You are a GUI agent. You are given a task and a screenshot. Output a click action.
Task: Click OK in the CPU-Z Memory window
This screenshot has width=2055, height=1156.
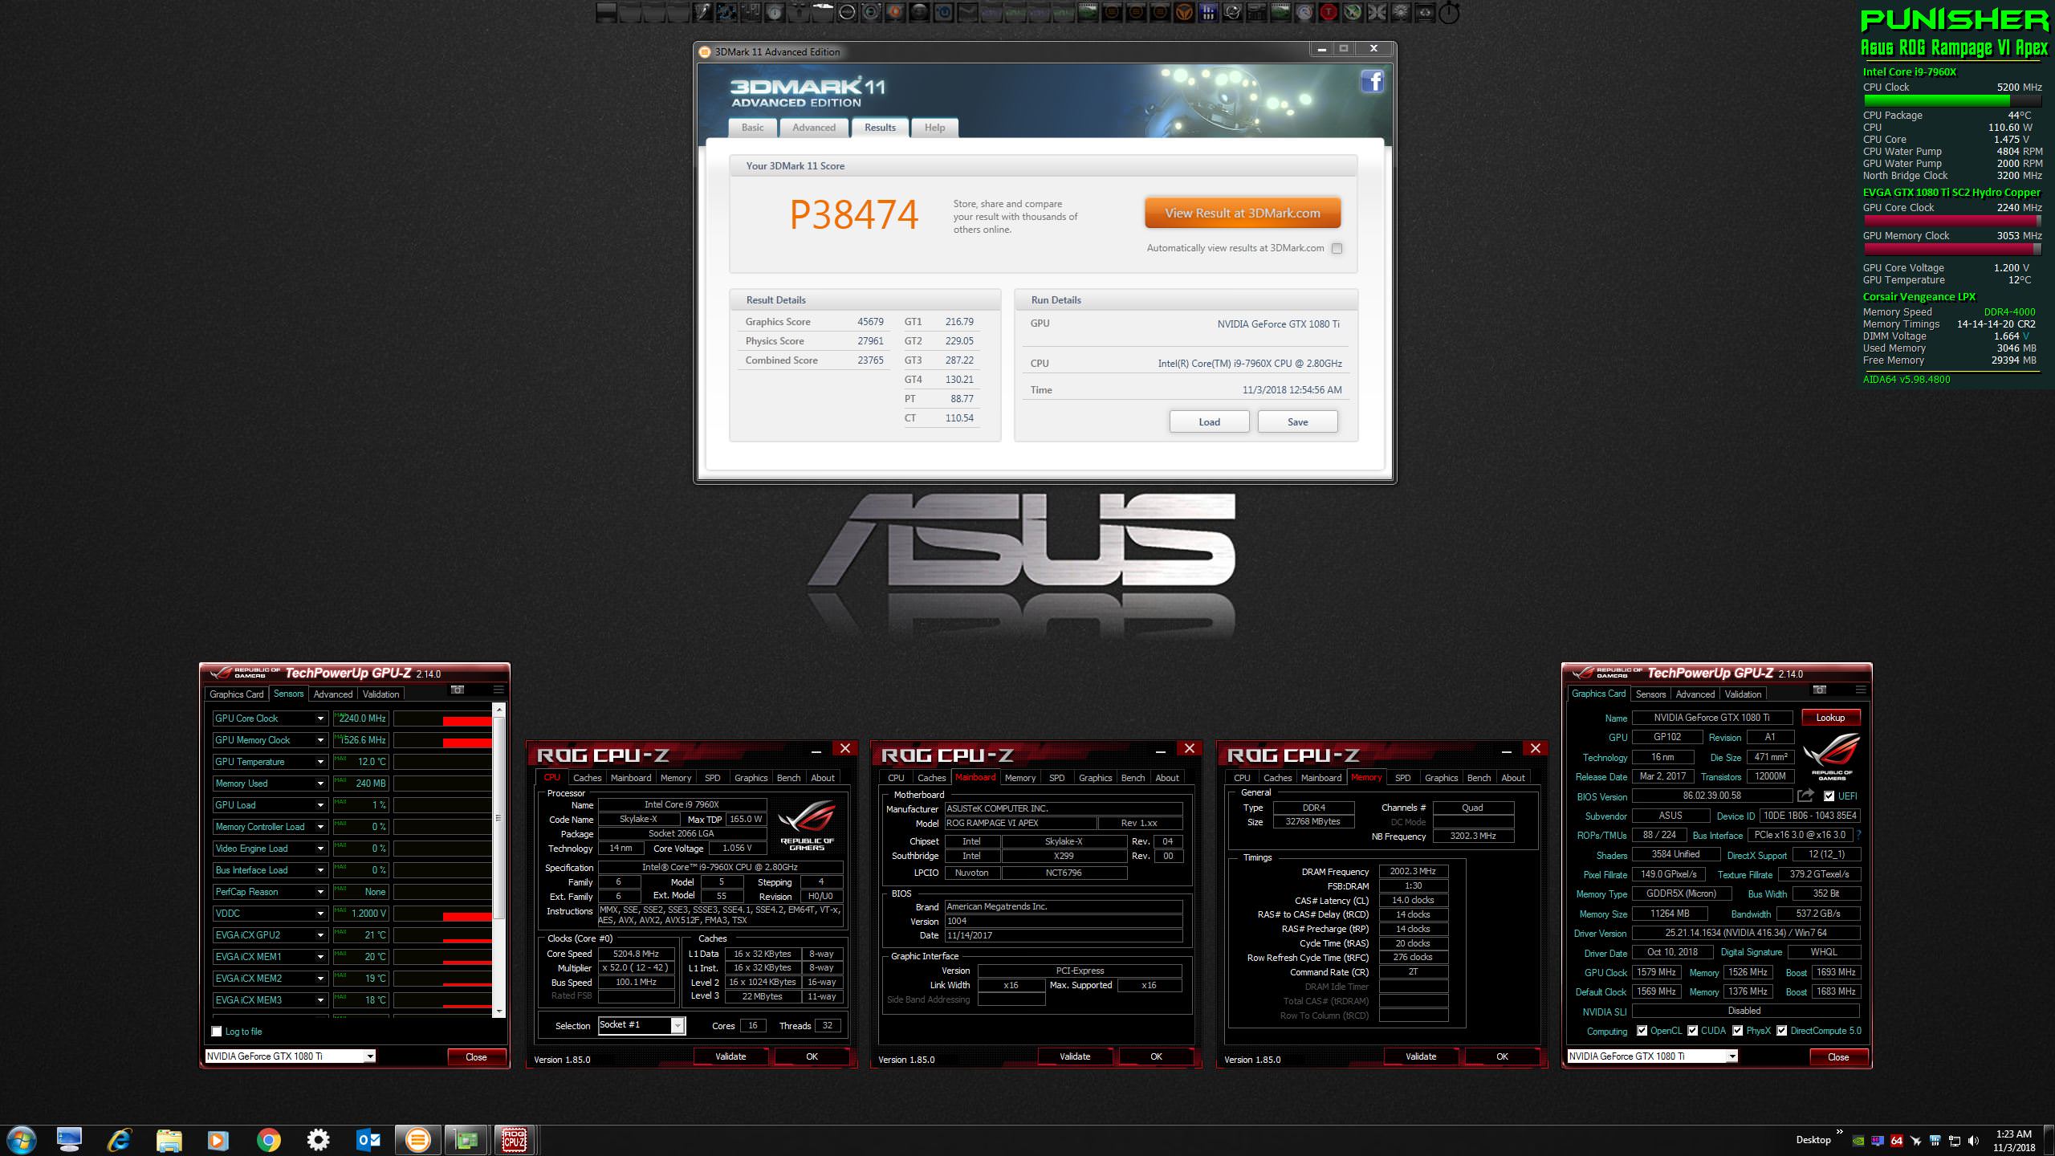(1502, 1056)
